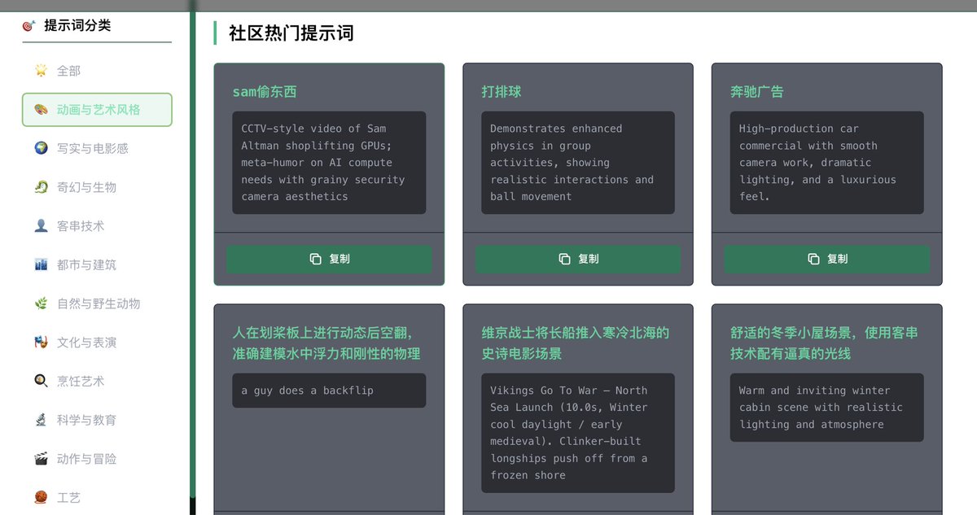Screen dimensions: 977x515
Task: Click the yarn icon beside 工艺
Action: tap(41, 497)
